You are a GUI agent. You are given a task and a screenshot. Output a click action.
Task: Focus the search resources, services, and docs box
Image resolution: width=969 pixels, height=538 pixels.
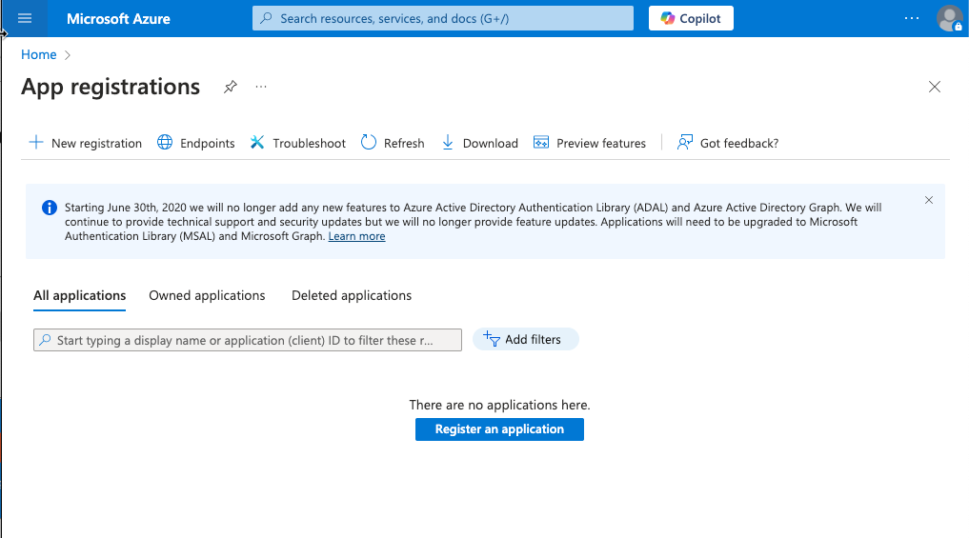pos(442,18)
